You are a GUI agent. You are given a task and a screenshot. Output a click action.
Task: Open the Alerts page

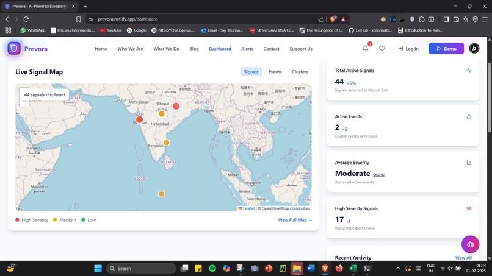[x=247, y=49]
